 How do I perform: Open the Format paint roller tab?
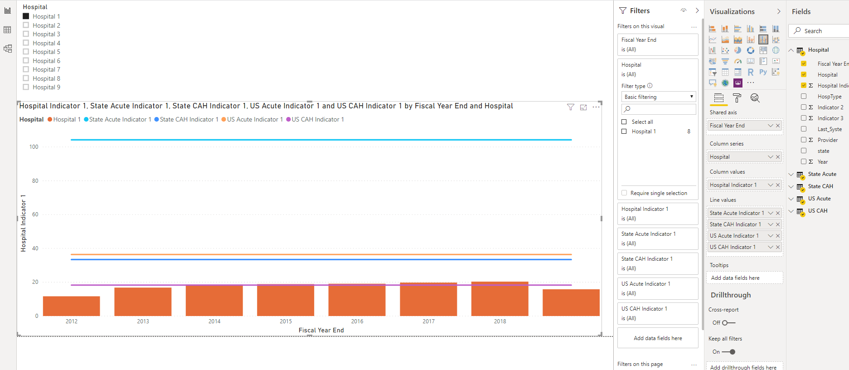[x=737, y=98]
